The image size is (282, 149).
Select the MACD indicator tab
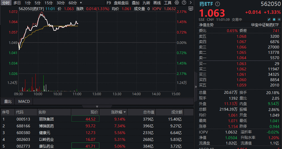(24, 101)
